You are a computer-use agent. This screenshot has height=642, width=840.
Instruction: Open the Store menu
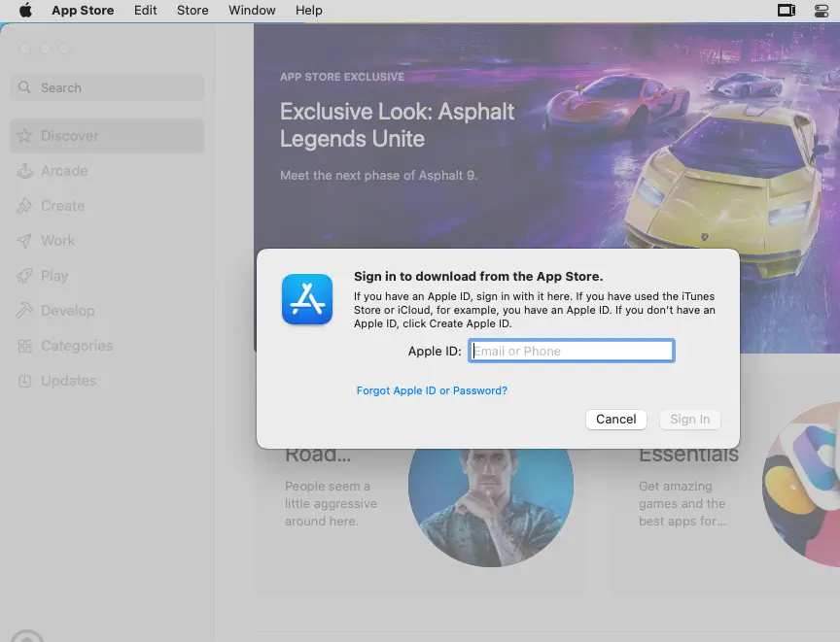pyautogui.click(x=192, y=10)
